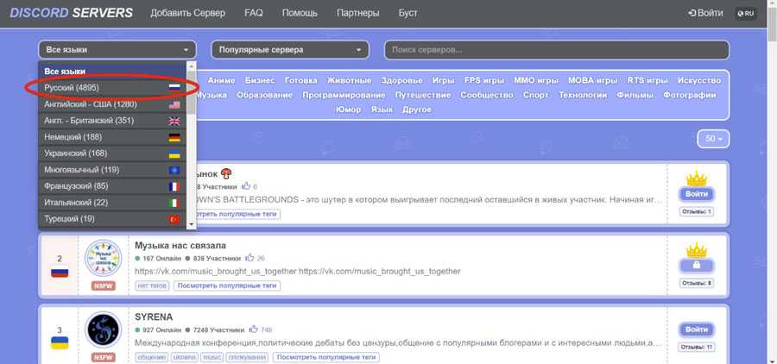Choose Итальянский (22) language option

pos(112,202)
